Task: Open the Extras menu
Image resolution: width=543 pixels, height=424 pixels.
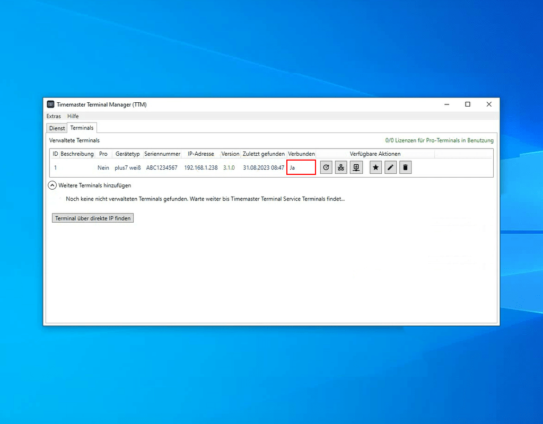Action: (x=54, y=116)
